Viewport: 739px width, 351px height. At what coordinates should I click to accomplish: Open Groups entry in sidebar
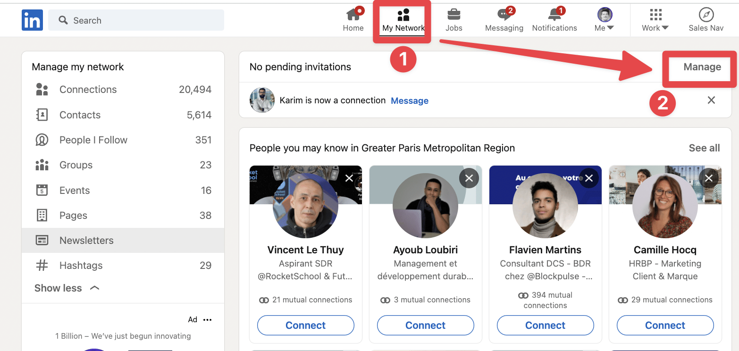point(123,165)
